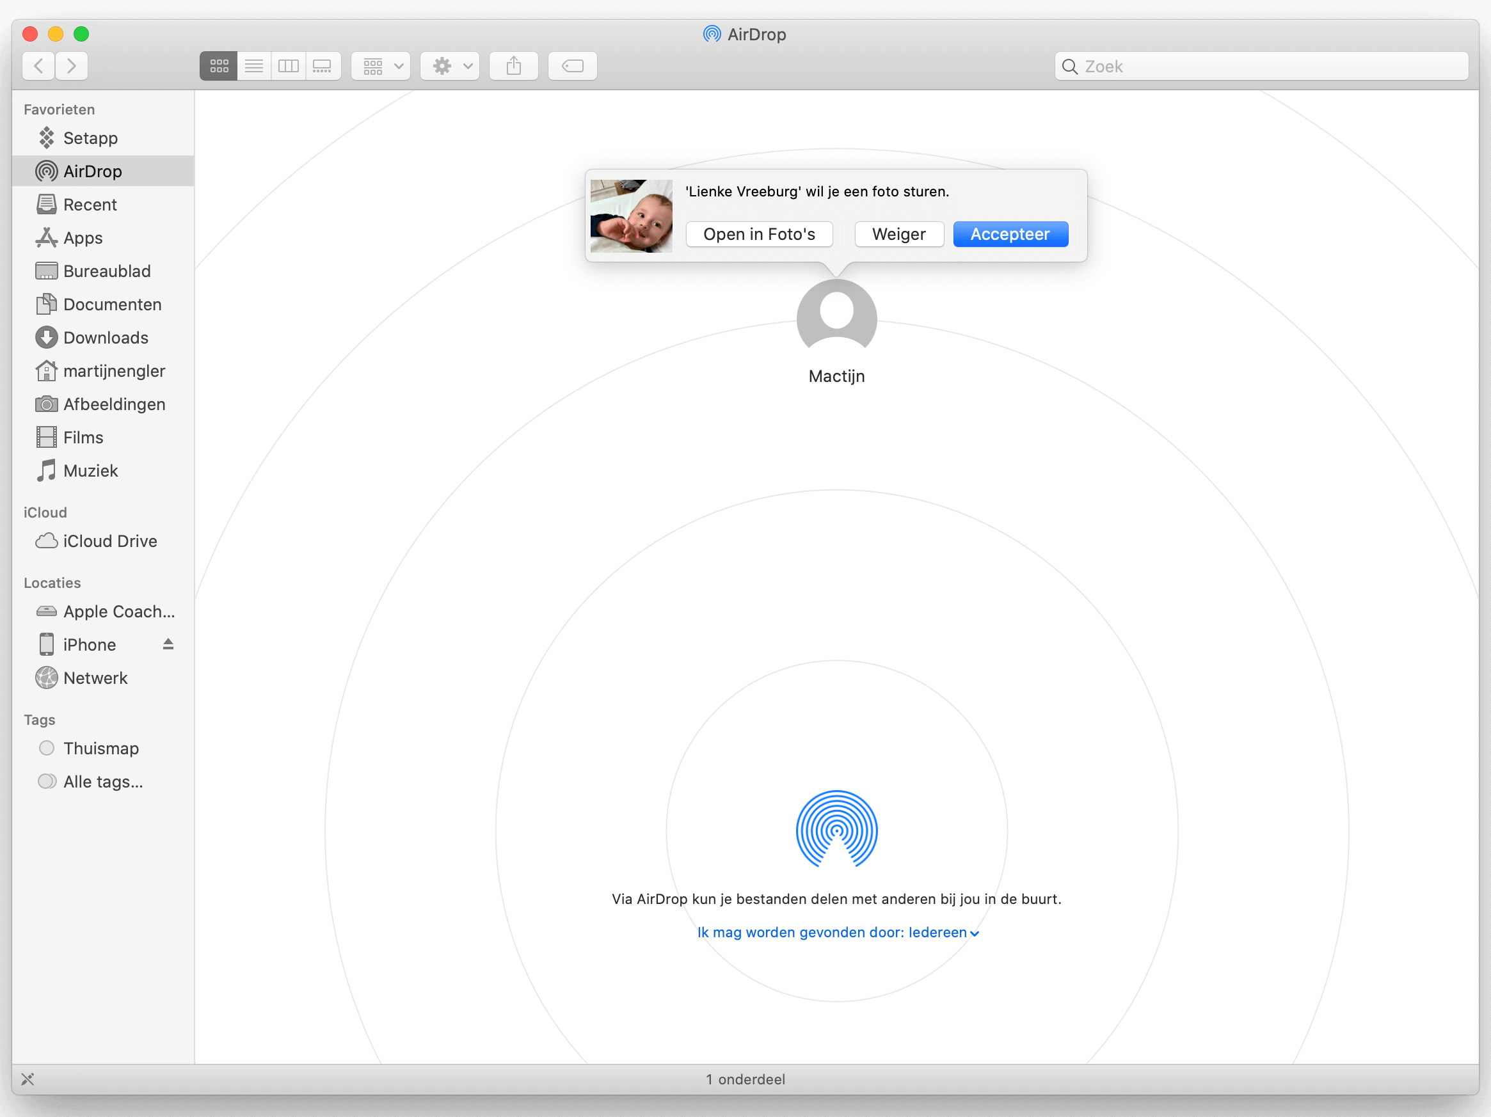Open Setapp in the sidebar
1491x1117 pixels.
(x=103, y=138)
